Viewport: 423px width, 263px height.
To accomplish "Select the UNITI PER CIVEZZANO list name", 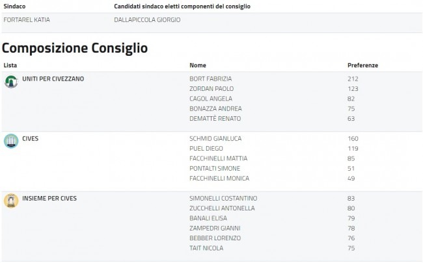I will click(x=53, y=79).
